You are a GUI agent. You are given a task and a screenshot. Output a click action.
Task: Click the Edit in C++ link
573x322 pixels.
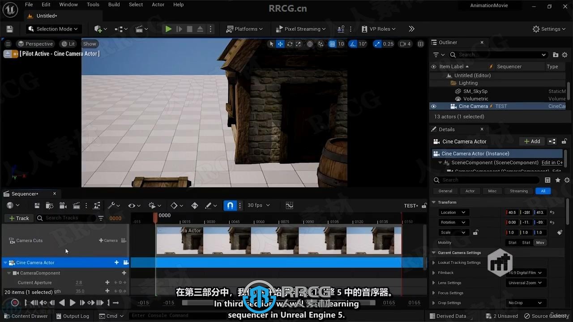552,163
